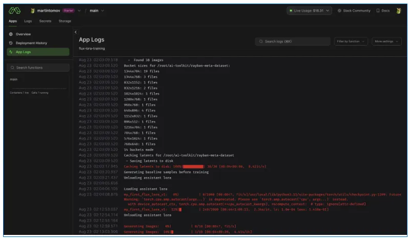This screenshot has height=239, width=409.
Task: Click the green Live Usage status dot
Action: coord(291,11)
